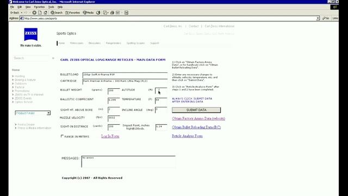Switch to the Riflescopes navigation tab
This screenshot has width=348, height=196.
click(77, 43)
